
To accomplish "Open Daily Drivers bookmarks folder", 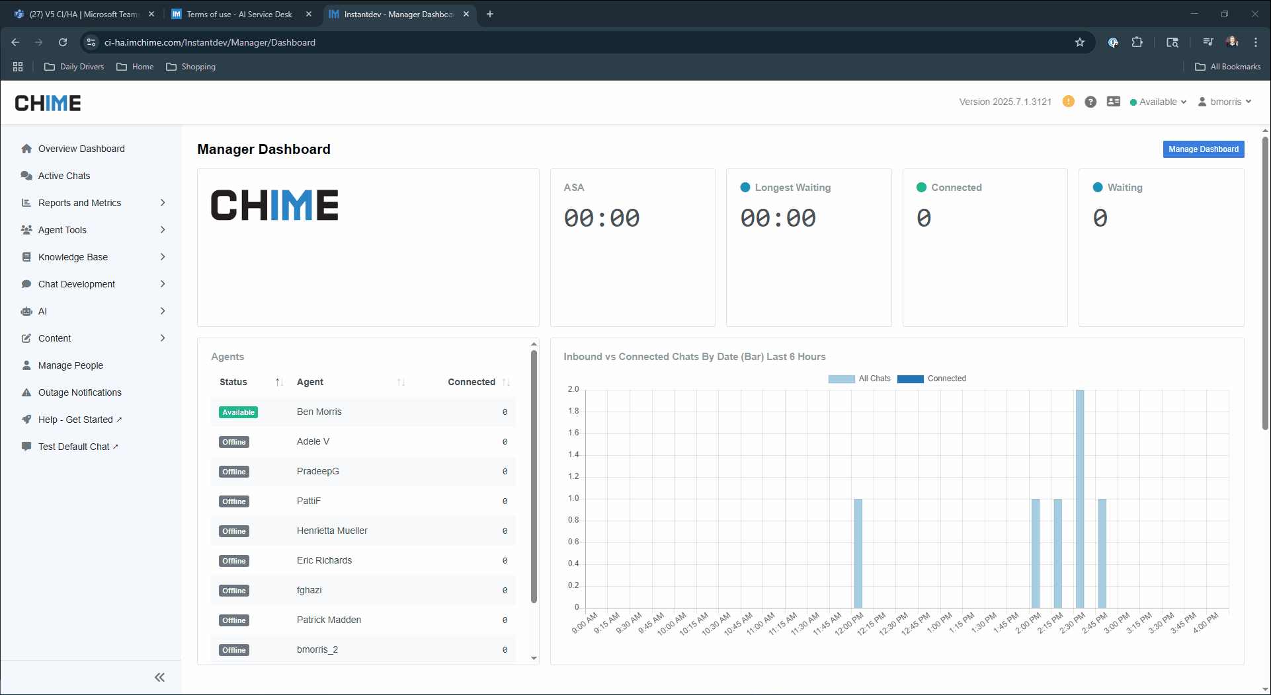I will [x=74, y=67].
